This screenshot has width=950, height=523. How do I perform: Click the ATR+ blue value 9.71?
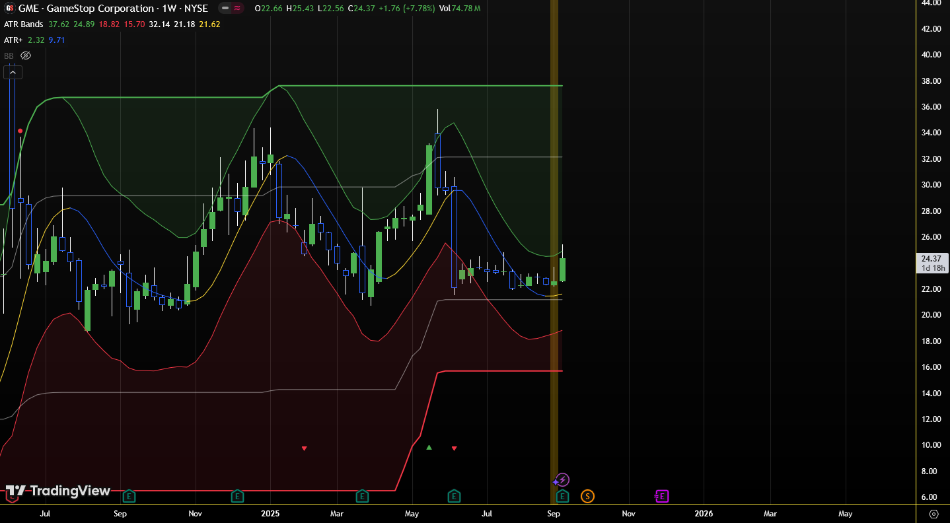coord(57,40)
